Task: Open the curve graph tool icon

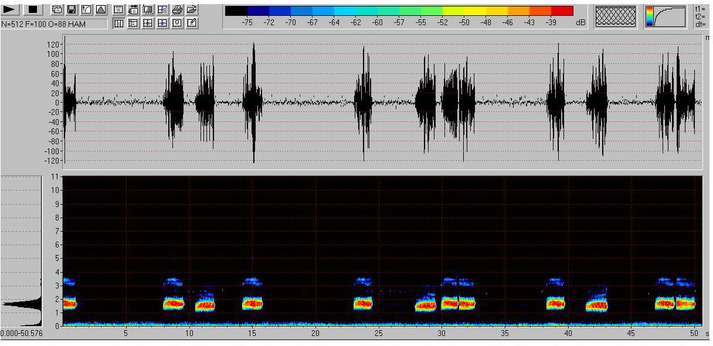Action: (86, 9)
